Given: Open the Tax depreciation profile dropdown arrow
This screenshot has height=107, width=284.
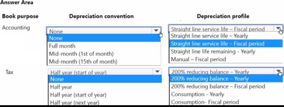Looking at the screenshot, I should point(278,72).
